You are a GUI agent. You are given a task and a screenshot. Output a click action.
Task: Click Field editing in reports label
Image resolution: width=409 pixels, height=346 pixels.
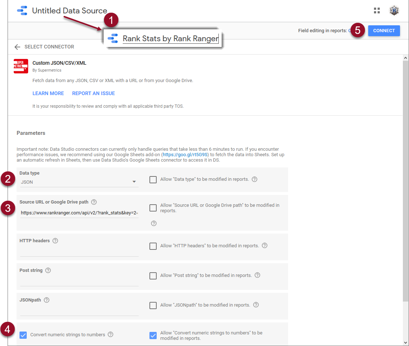point(322,31)
